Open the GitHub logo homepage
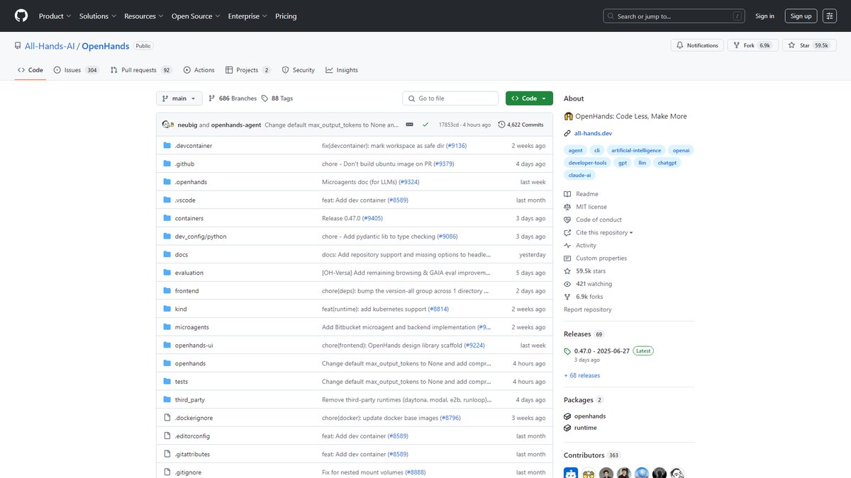This screenshot has width=851, height=478. [x=21, y=16]
